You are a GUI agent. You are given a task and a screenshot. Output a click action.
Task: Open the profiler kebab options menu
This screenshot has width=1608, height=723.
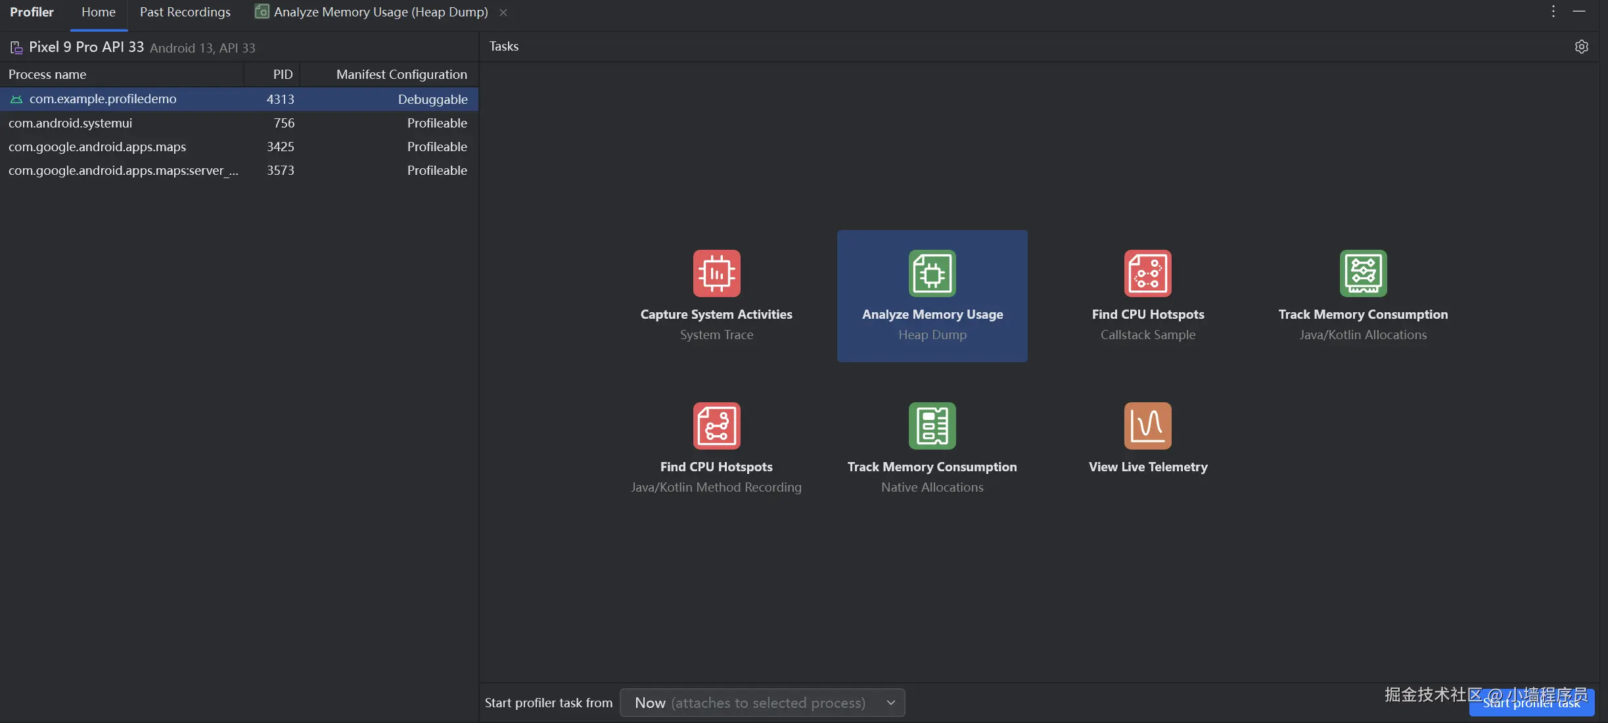click(1553, 12)
